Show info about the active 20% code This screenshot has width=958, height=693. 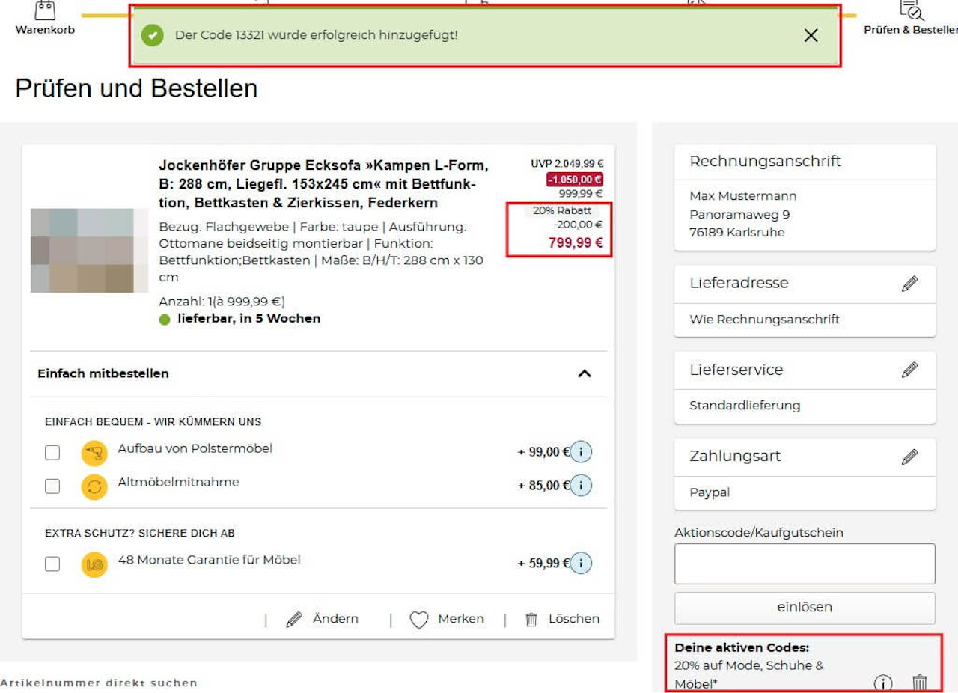(884, 683)
